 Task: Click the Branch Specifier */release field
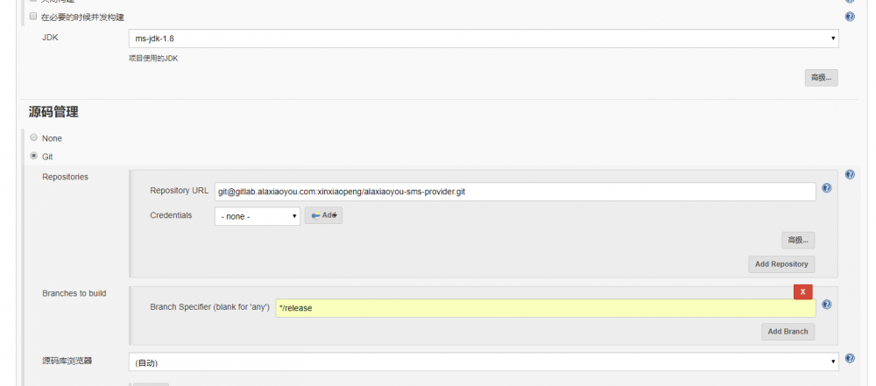[x=545, y=308]
